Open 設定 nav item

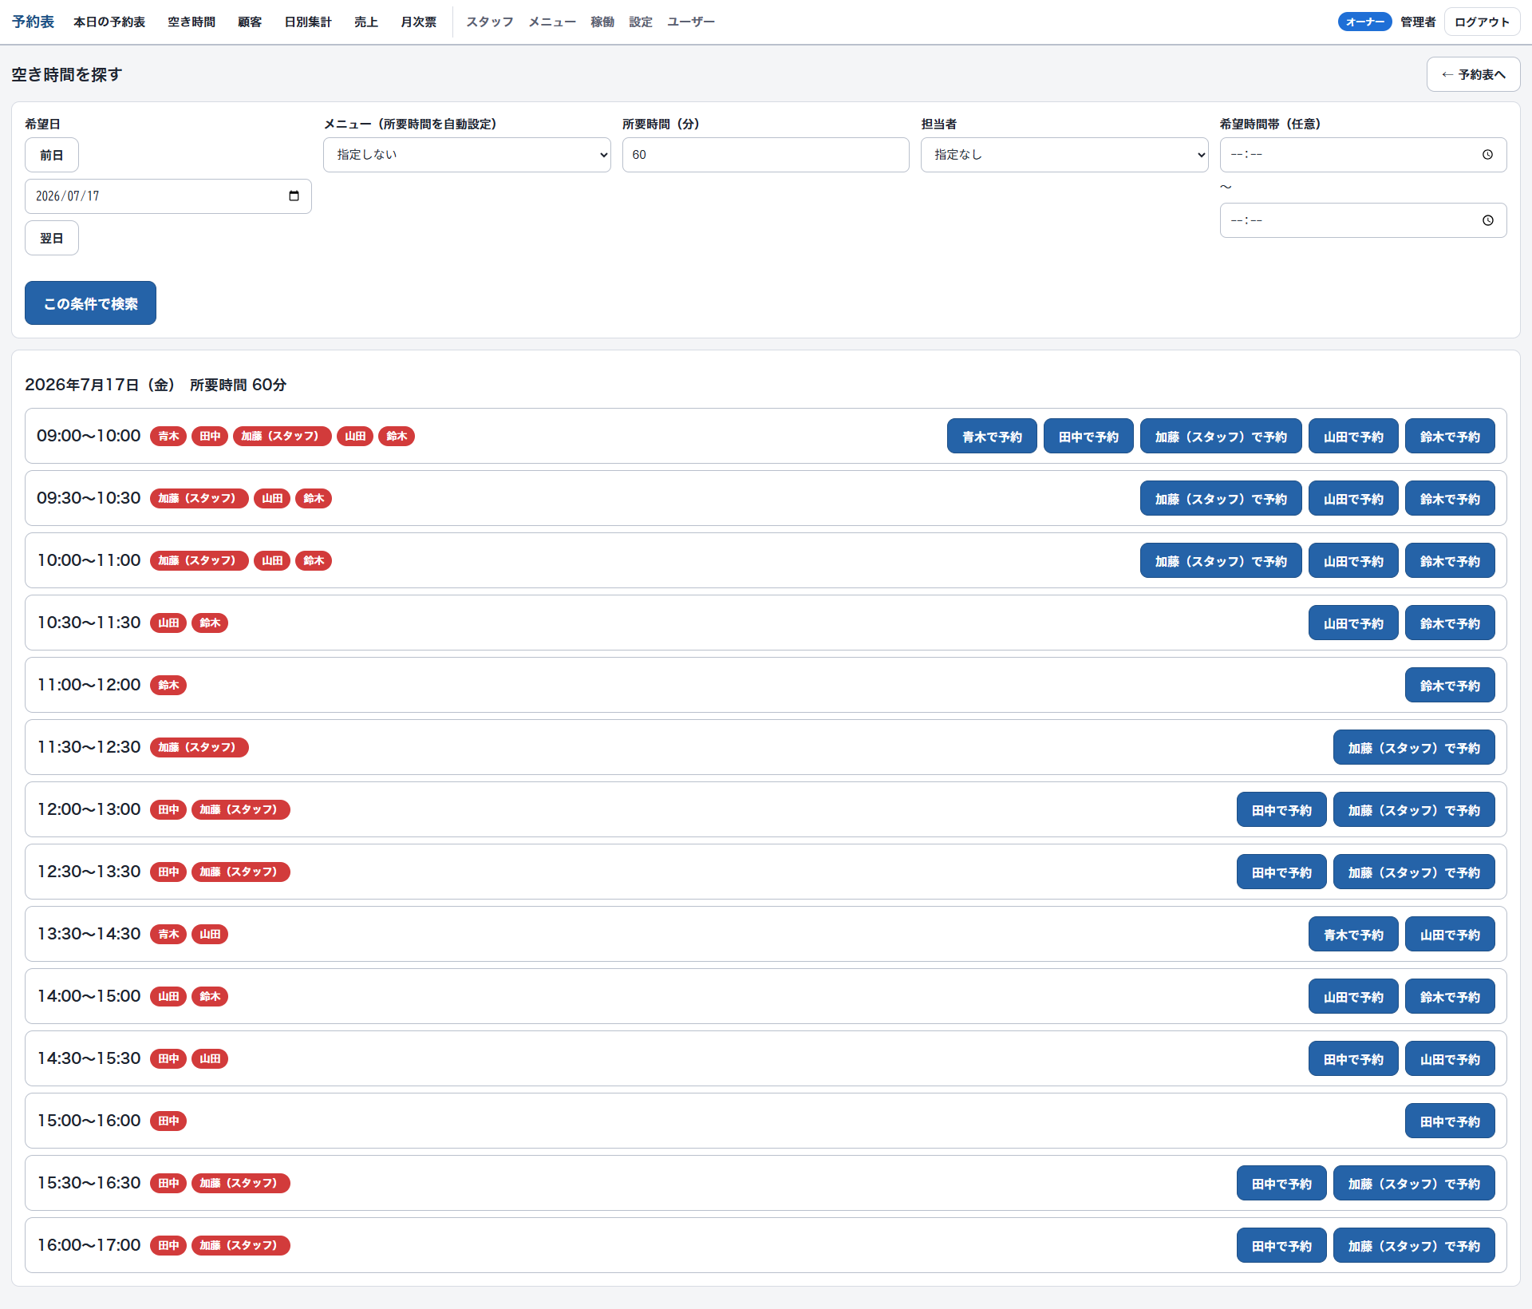[641, 22]
